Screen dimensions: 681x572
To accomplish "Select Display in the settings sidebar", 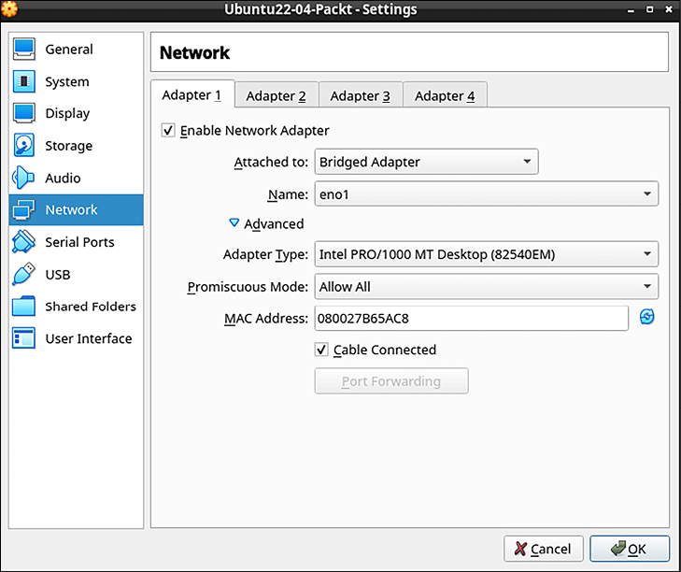I will 76,113.
